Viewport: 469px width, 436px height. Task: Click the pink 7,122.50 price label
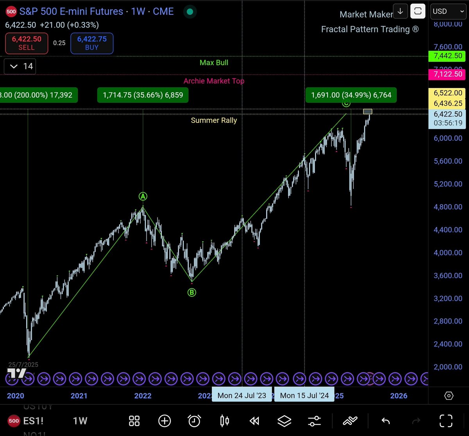click(x=448, y=74)
